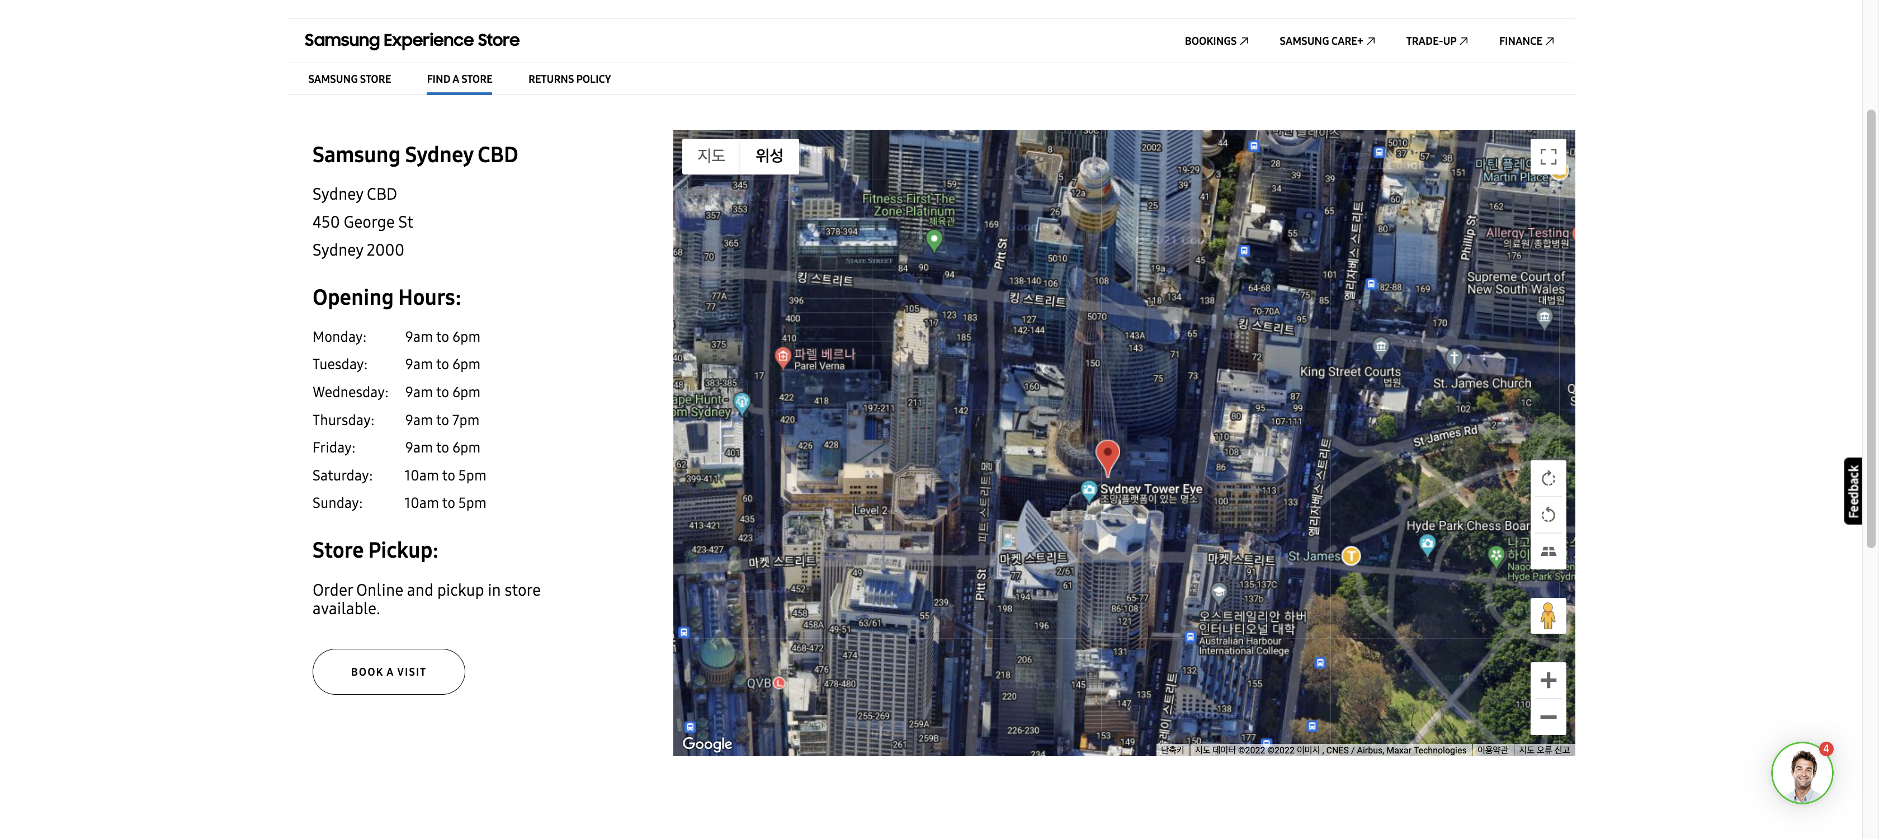Screen dimensions: 1879x839
Task: Toggle map tilt view
Action: [x=1547, y=552]
